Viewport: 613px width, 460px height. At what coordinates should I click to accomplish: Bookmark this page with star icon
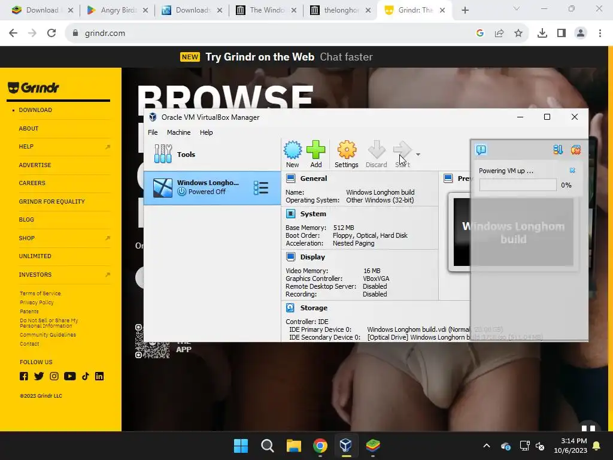coord(518,34)
